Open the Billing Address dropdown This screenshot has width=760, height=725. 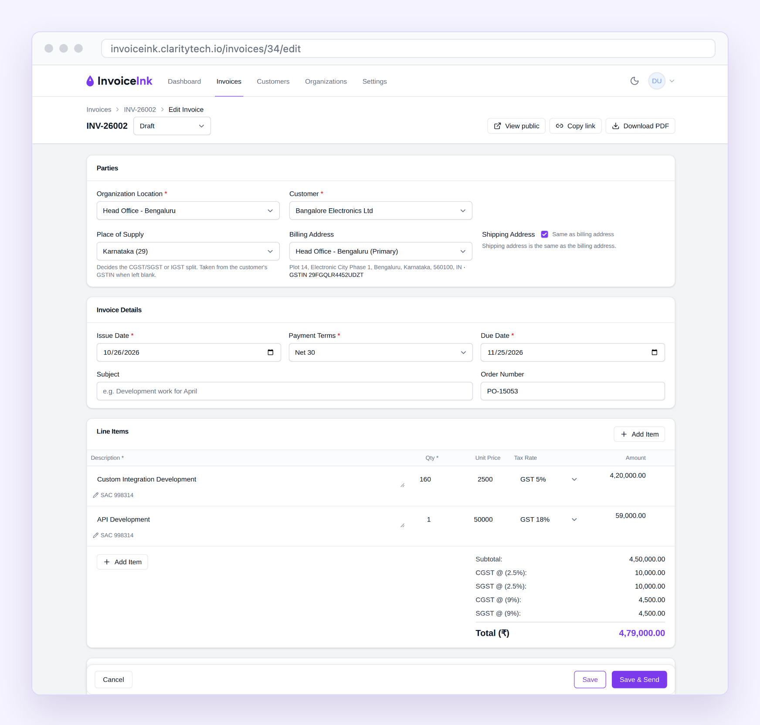click(380, 251)
